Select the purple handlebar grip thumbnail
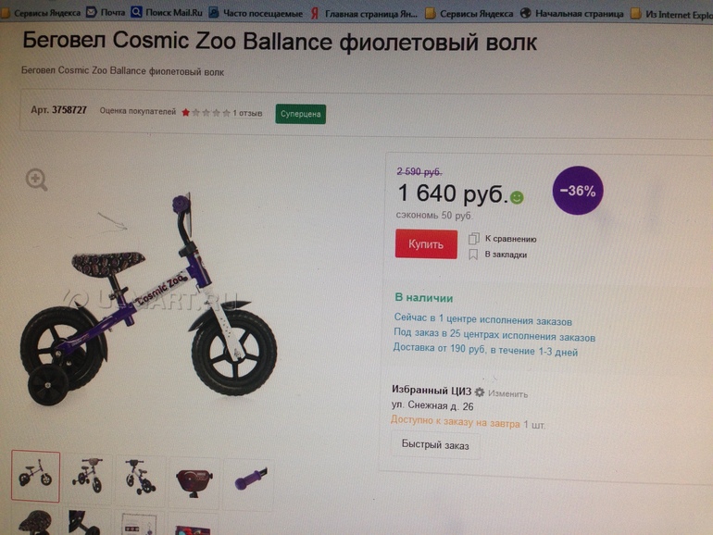 click(250, 480)
